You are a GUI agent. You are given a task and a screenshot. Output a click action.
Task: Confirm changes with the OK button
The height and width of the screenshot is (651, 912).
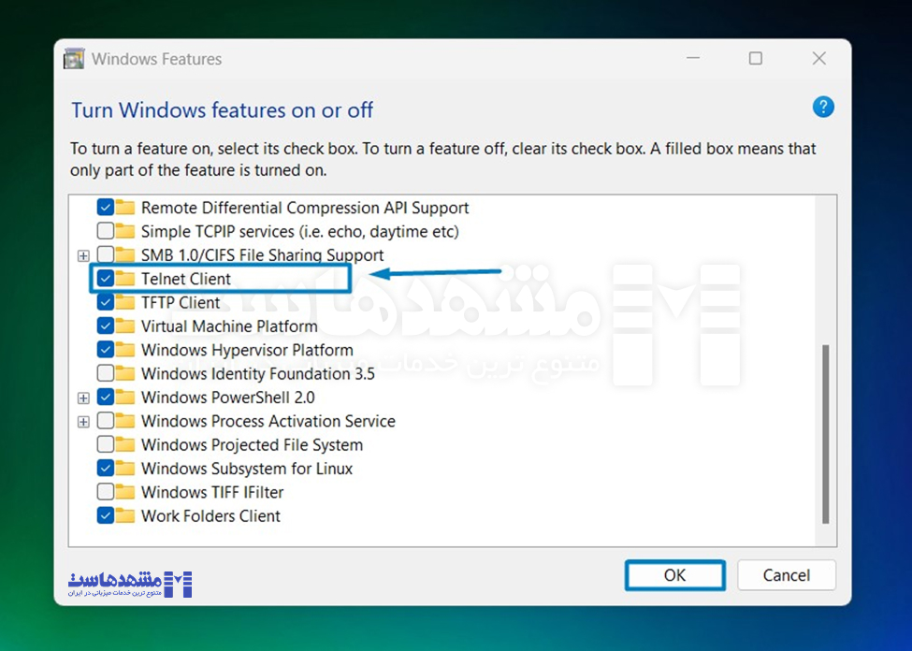[x=674, y=575]
